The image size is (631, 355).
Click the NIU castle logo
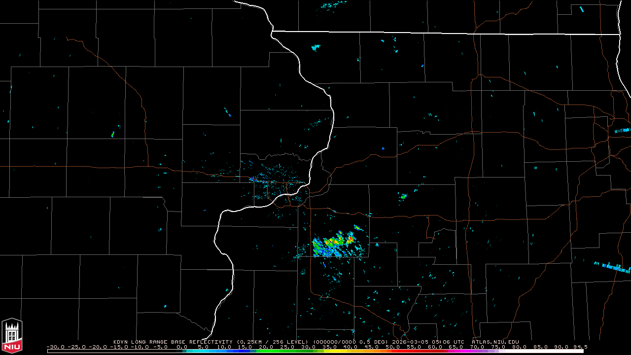point(12,336)
